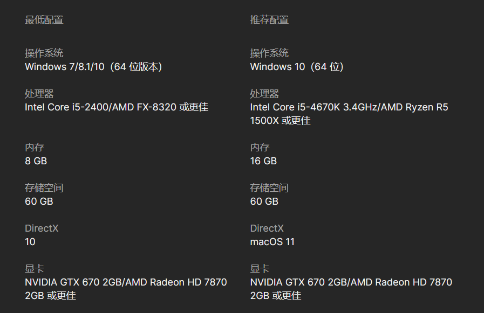Click the DirectX value 10
The width and height of the screenshot is (484, 313).
coord(30,242)
